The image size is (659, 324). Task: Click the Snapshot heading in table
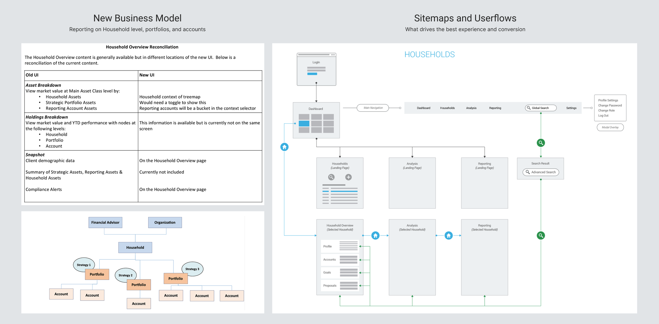[35, 155]
